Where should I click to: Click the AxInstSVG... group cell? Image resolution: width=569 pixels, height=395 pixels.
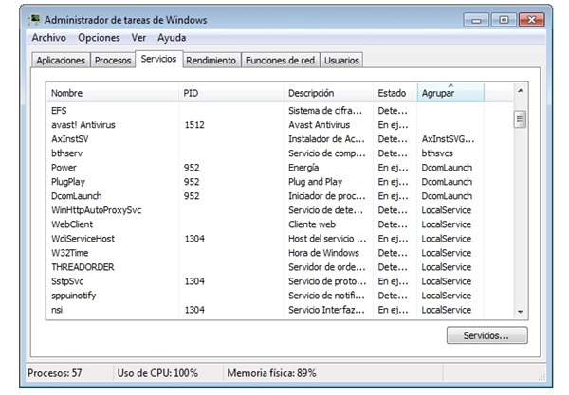(x=448, y=139)
